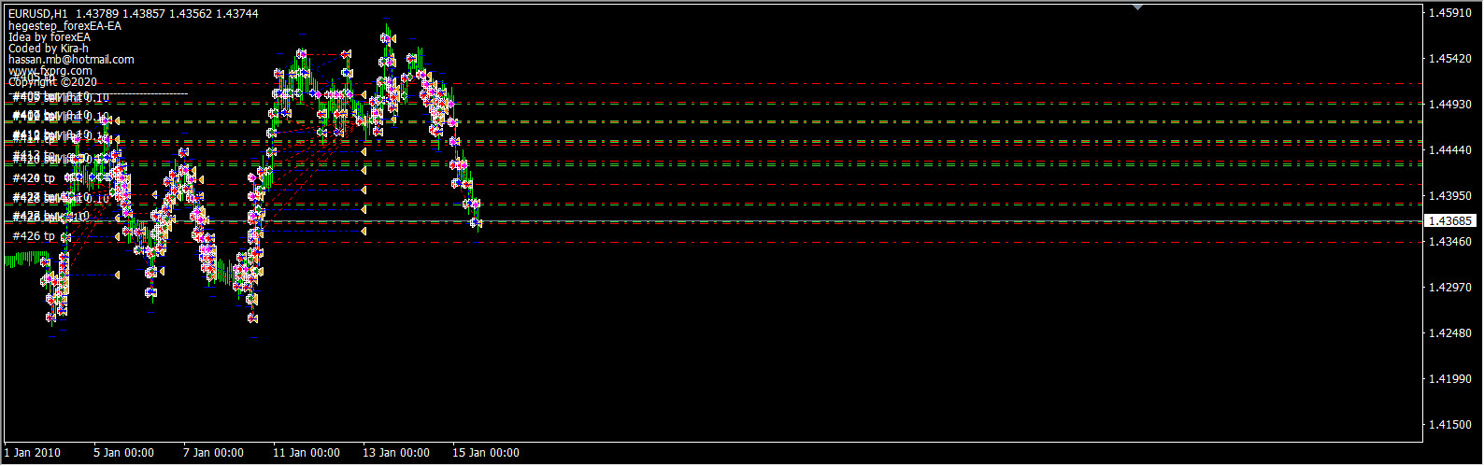Select the thick red dashed horizontal line
Screen dimensions: 1484x466
841,122
